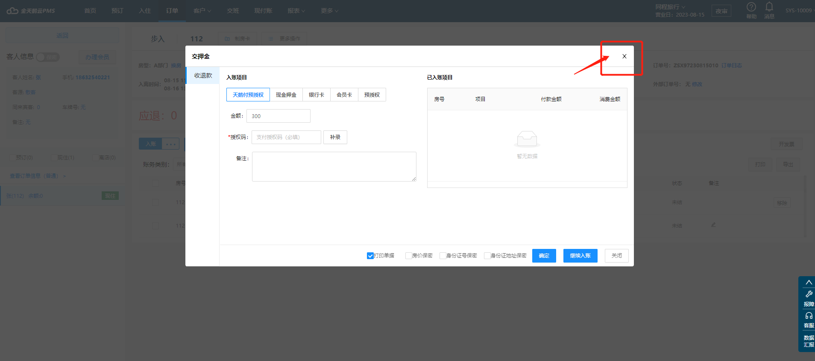Screen dimensions: 815x361
Task: Expand the 客户 menu dropdown
Action: click(x=202, y=11)
